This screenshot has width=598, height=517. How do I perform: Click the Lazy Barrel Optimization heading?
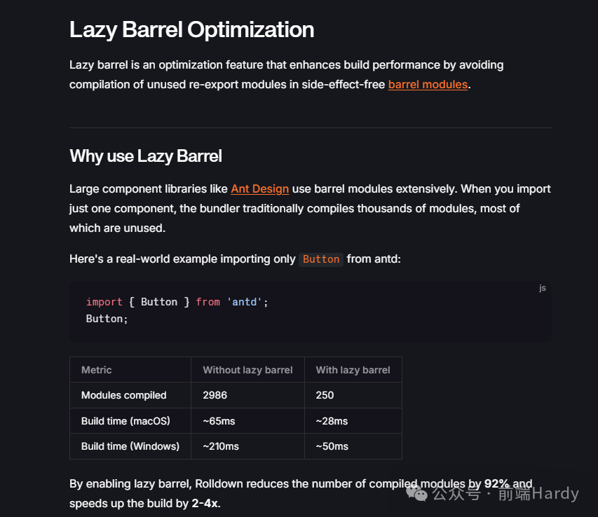point(191,29)
